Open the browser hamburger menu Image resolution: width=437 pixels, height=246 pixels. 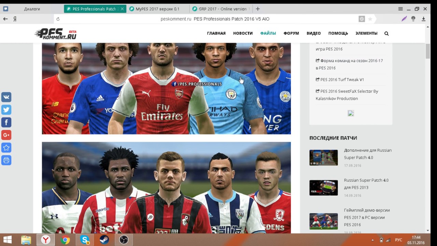coord(400,9)
